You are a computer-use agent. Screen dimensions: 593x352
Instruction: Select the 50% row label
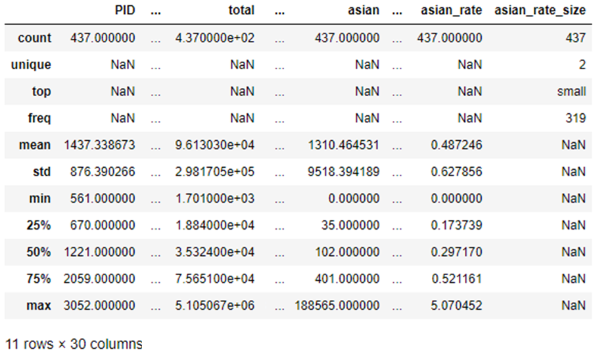pyautogui.click(x=39, y=252)
